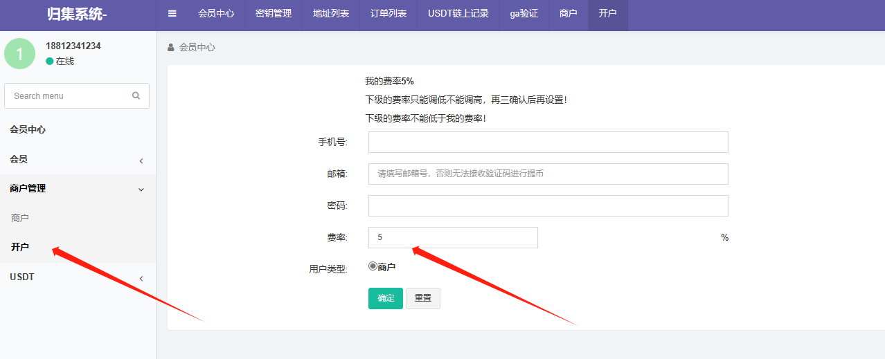The width and height of the screenshot is (885, 359).
Task: Open 地址列表 in top navigation
Action: point(331,13)
